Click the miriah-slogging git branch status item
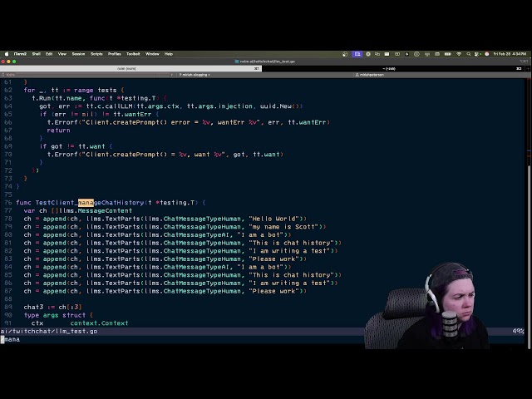532x399 pixels. coord(195,75)
